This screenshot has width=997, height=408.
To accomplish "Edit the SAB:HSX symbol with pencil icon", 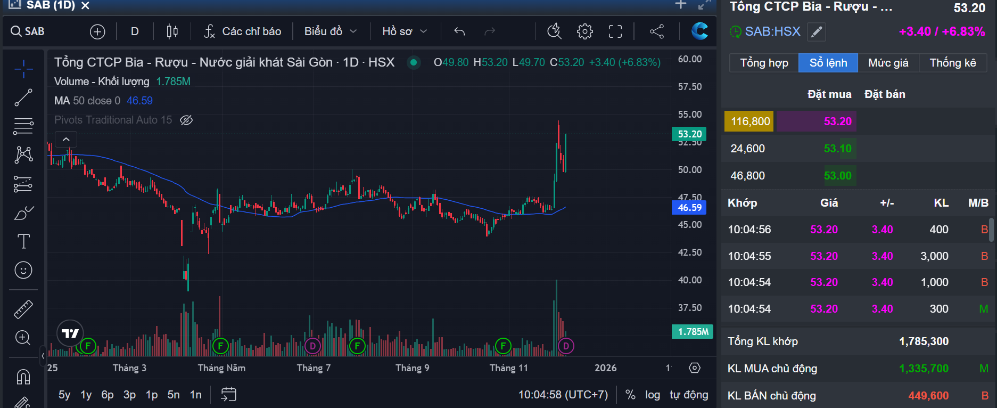I will [817, 32].
